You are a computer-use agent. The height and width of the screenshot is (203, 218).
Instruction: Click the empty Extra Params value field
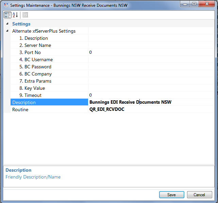click(151, 81)
